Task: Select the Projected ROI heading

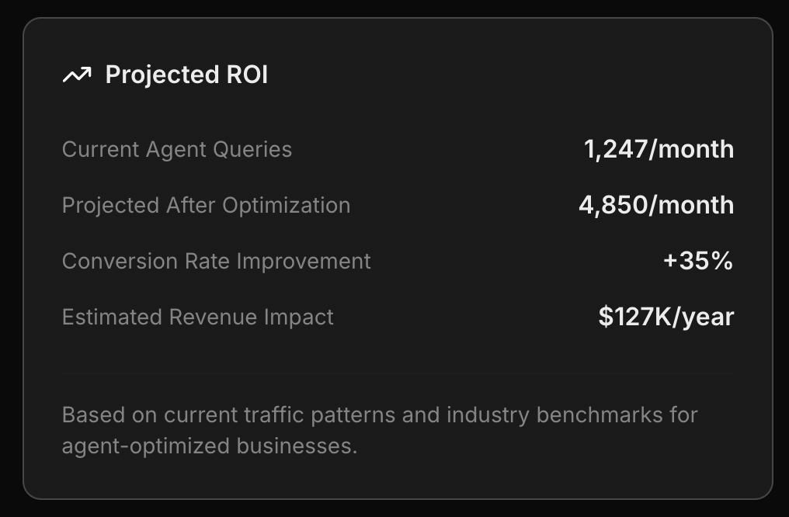Action: [186, 75]
